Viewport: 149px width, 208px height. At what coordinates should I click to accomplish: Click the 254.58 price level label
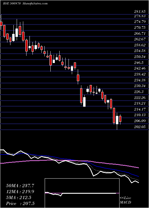coord(139,51)
